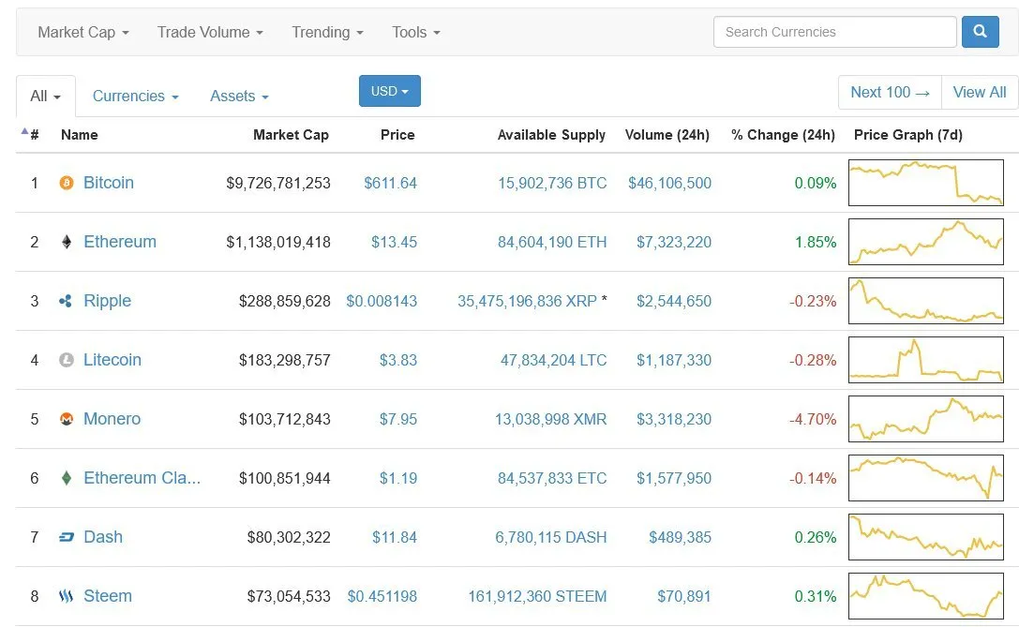The image size is (1019, 627).
Task: Open the Trade Volume dropdown menu
Action: pyautogui.click(x=210, y=33)
